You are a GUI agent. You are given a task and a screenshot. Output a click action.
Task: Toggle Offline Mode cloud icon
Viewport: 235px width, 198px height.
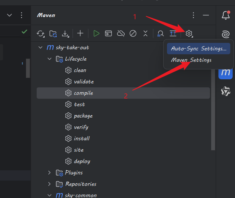point(121,33)
